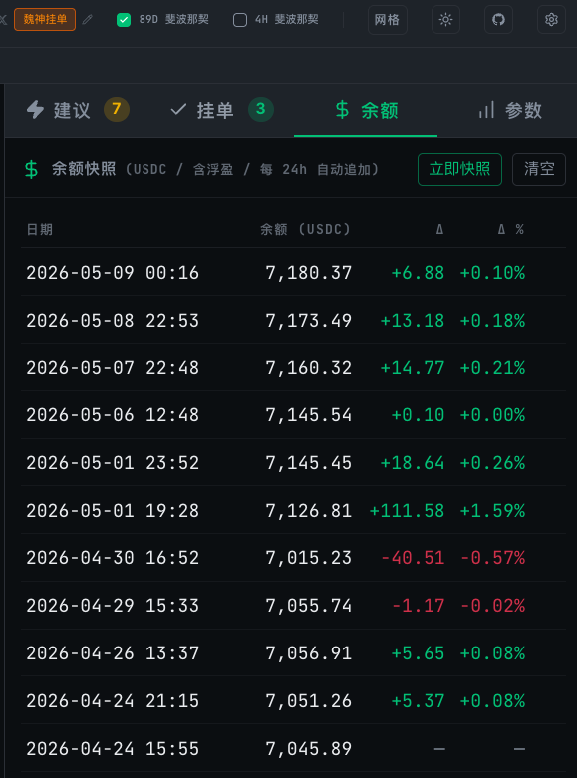Select the 2026-05-01 23:52 row date
Screen dimensions: 577x778
point(113,463)
